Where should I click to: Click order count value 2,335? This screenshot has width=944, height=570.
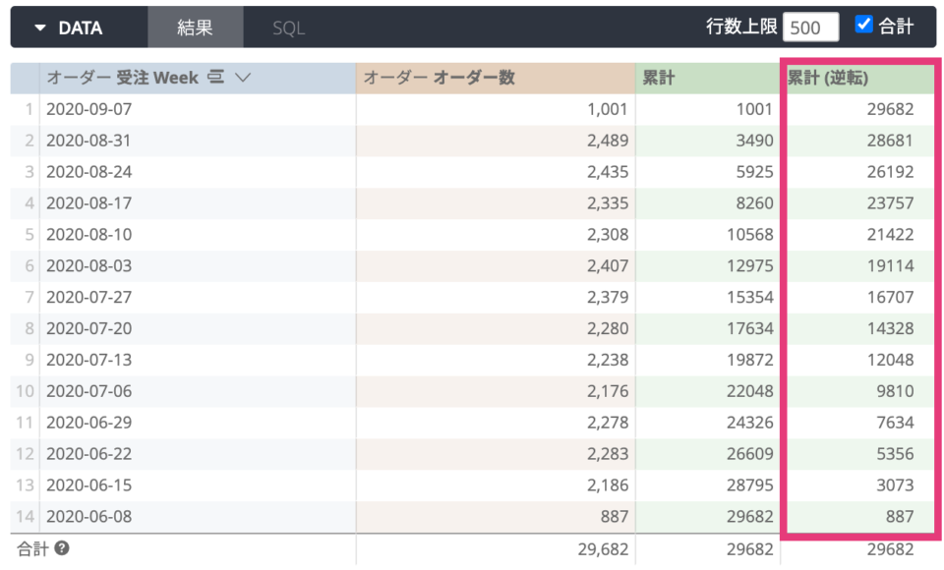click(x=608, y=202)
